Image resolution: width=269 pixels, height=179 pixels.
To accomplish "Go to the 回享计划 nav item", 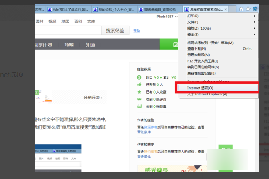I will 43,45.
